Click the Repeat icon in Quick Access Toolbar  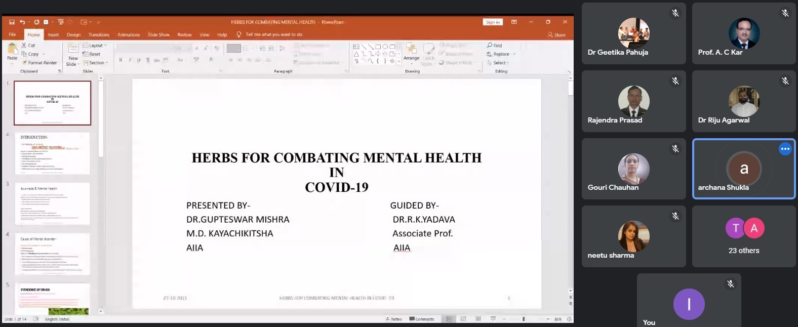37,22
